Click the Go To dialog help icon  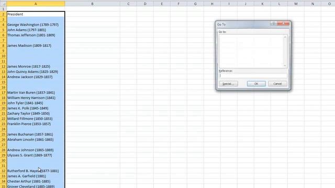tap(274, 23)
